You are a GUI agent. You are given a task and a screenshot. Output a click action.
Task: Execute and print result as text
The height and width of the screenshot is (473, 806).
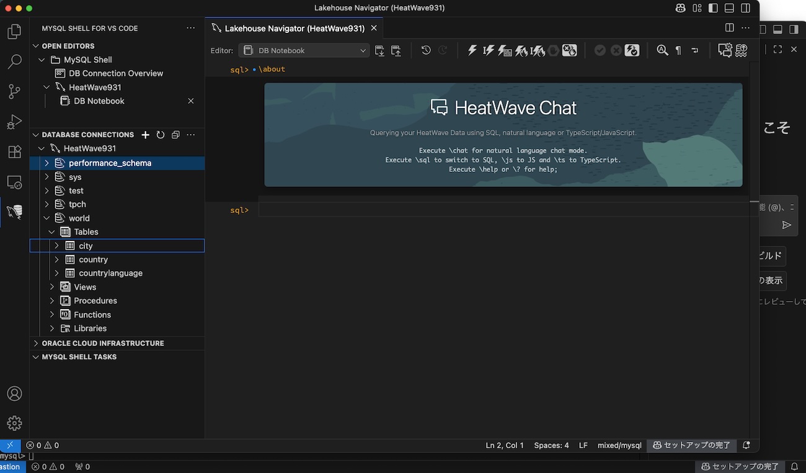click(x=505, y=50)
